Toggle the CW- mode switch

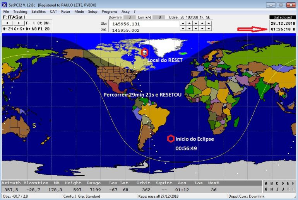(x=47, y=23)
